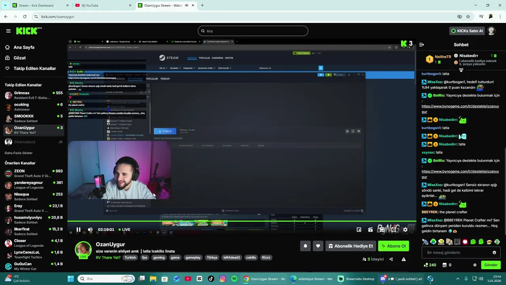
Task: Open yandereyagmur recommended channel
Action: (34, 185)
